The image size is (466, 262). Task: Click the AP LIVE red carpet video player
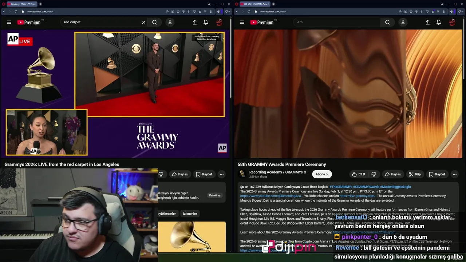tap(115, 94)
